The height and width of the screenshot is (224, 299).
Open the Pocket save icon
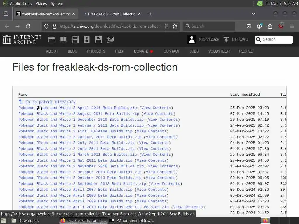click(x=249, y=26)
